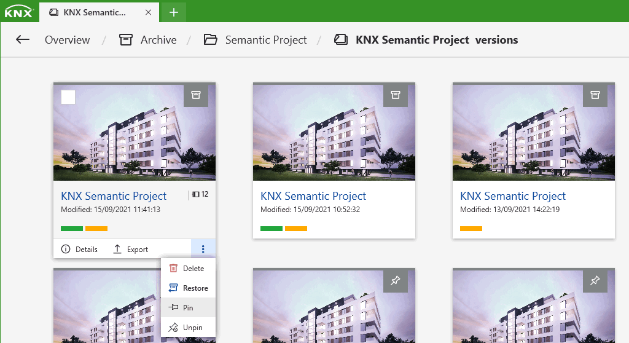Click KNX Semantic Project versions heading

pyautogui.click(x=437, y=40)
